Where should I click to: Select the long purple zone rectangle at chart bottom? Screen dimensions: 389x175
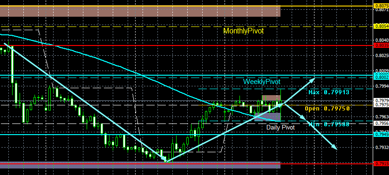click(140, 165)
